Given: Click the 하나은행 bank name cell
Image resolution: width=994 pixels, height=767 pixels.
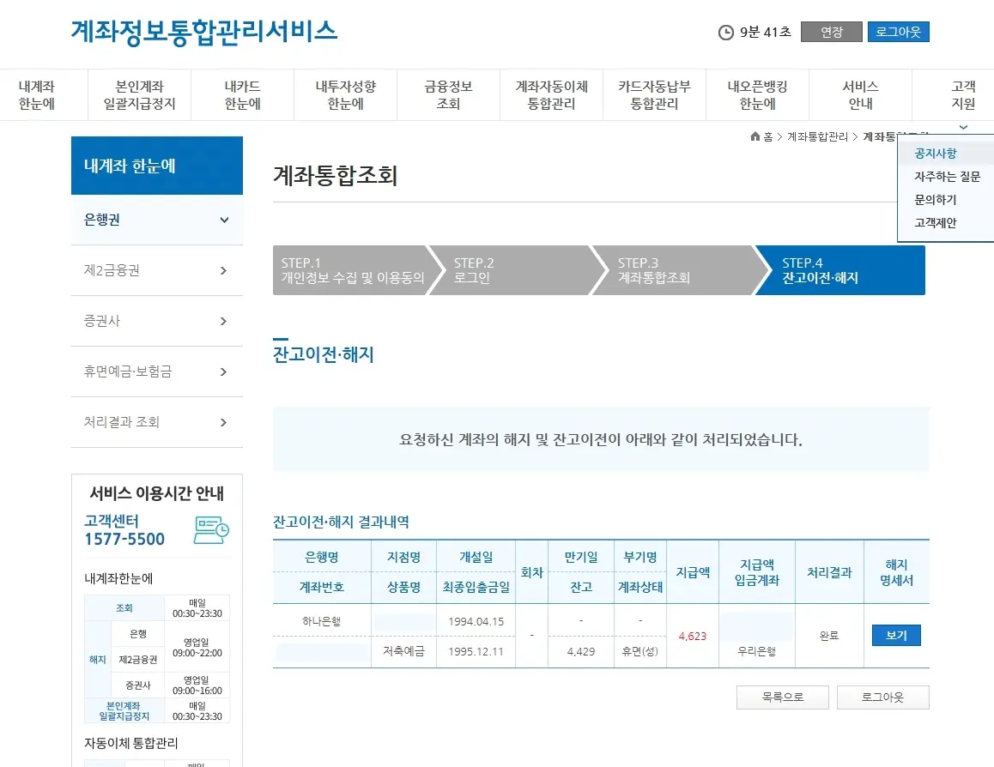Looking at the screenshot, I should pos(321,621).
